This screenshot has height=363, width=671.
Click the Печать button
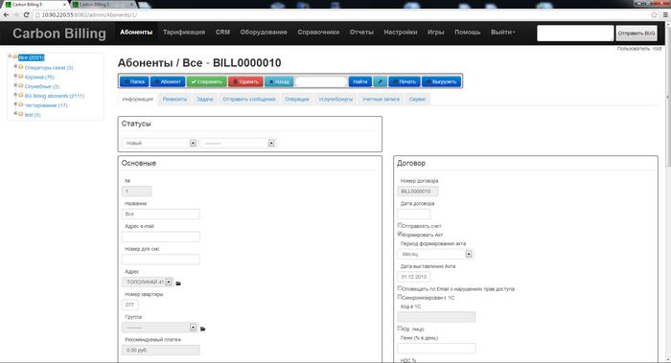[405, 81]
